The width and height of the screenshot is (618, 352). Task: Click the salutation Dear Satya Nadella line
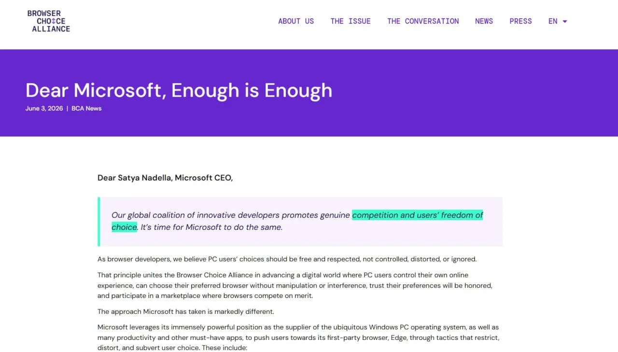click(x=165, y=178)
